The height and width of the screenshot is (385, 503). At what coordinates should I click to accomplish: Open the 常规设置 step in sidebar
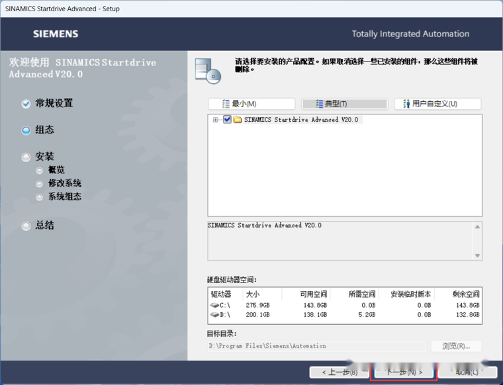click(54, 103)
